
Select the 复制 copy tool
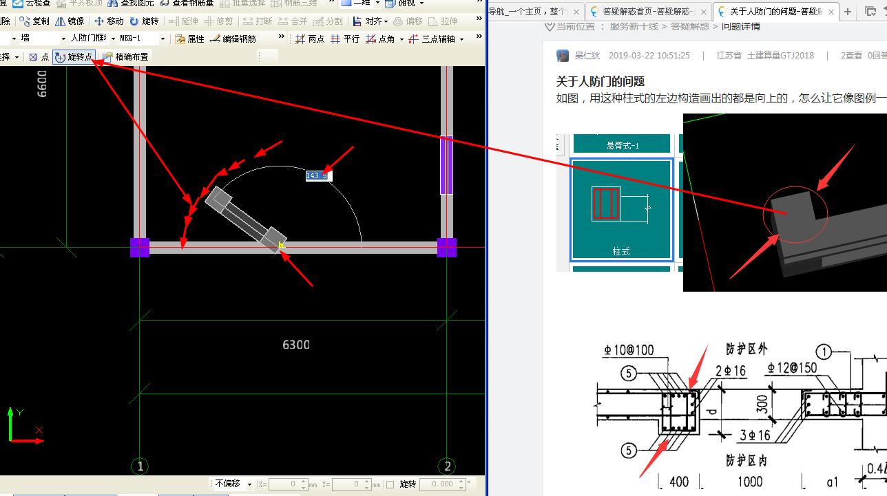tap(34, 21)
